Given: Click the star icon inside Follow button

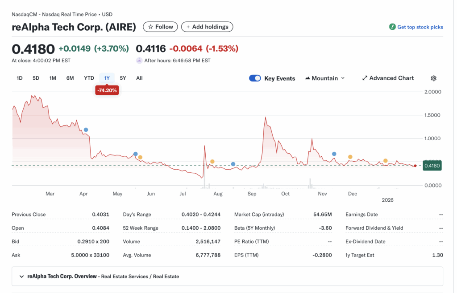Looking at the screenshot, I should click(151, 27).
